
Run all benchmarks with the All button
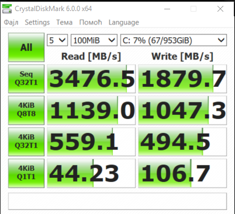[26, 47]
